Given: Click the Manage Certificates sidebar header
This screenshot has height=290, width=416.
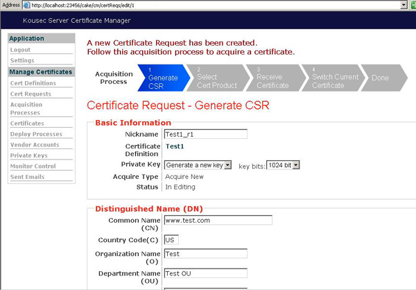Looking at the screenshot, I should coord(42,72).
